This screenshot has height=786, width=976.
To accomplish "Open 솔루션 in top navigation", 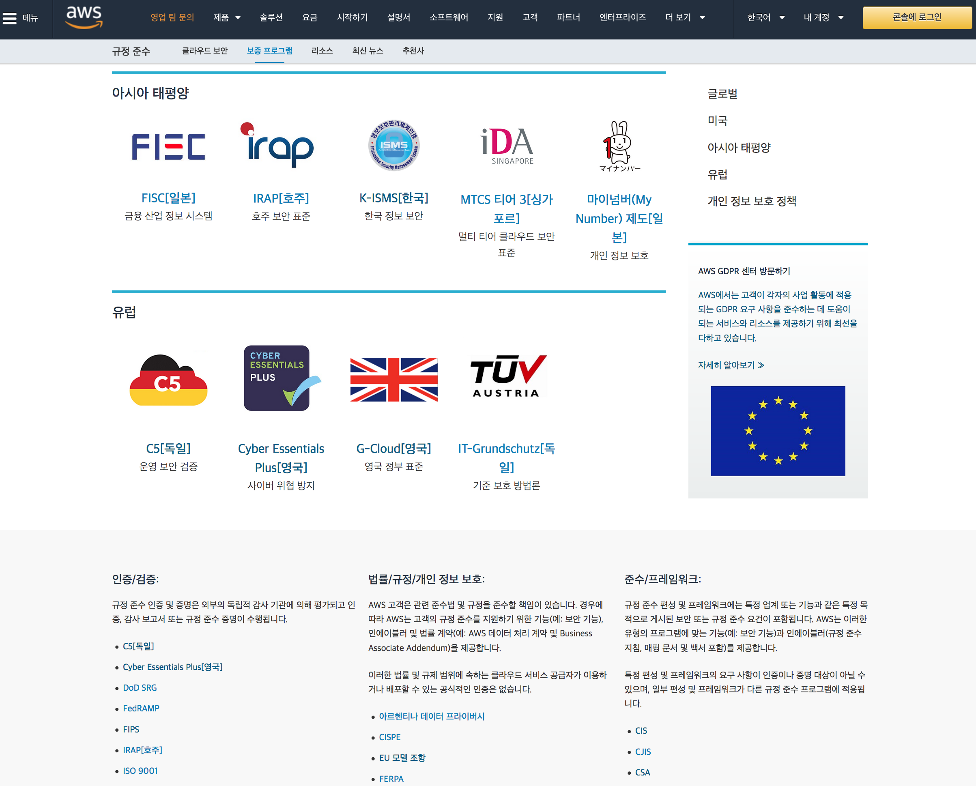I will pyautogui.click(x=271, y=18).
